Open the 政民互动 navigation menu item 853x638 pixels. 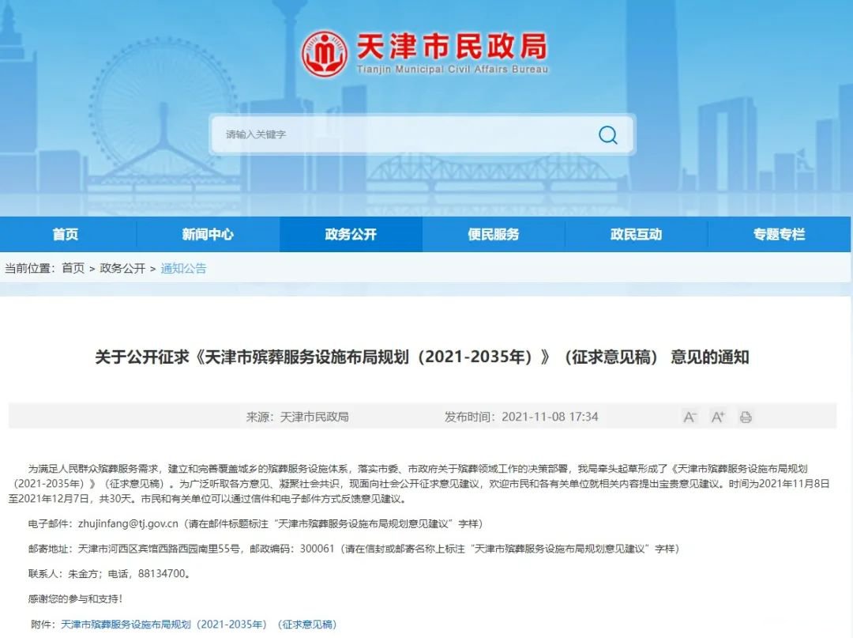coord(636,234)
